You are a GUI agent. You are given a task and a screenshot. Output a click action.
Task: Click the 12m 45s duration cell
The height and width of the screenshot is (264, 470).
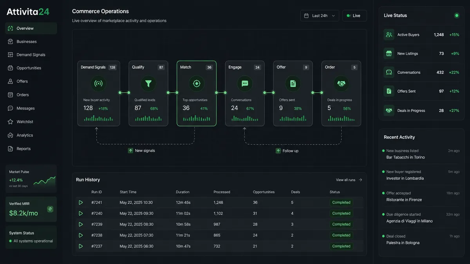[x=183, y=203]
